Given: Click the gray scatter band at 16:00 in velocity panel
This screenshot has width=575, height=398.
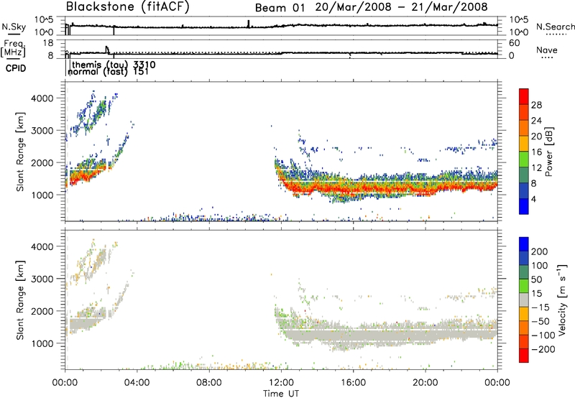Looking at the screenshot, I should [353, 335].
